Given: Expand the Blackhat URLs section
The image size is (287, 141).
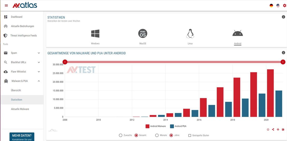Looking at the screenshot, I should (39, 62).
